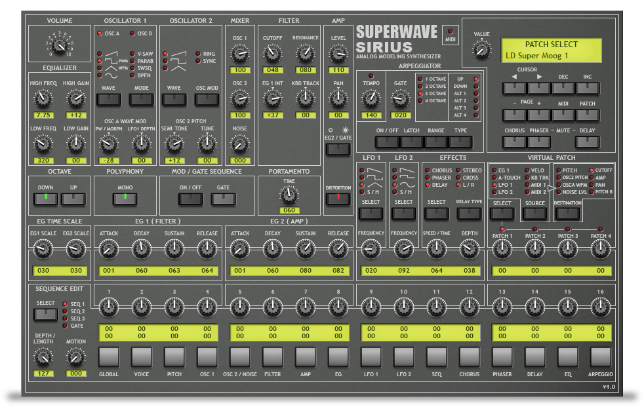The width and height of the screenshot is (644, 407).
Task: Click the MIDI indicator next to the logo
Action: pos(449,32)
